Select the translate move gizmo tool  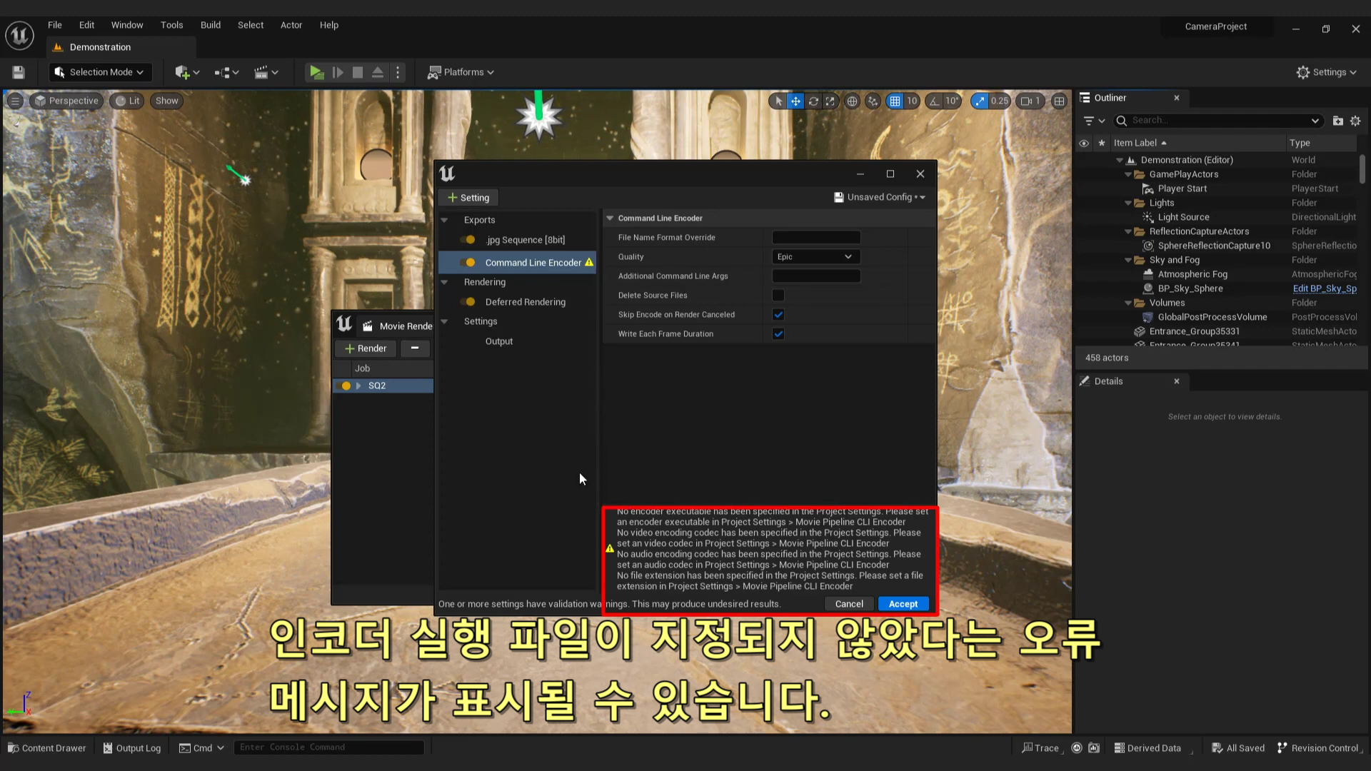[x=795, y=101]
